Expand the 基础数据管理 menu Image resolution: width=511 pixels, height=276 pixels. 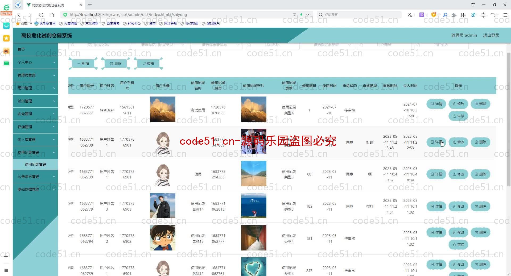click(x=35, y=189)
